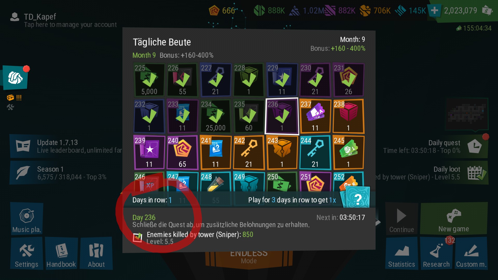Tap TD_Kapef account to manage it

tap(64, 20)
